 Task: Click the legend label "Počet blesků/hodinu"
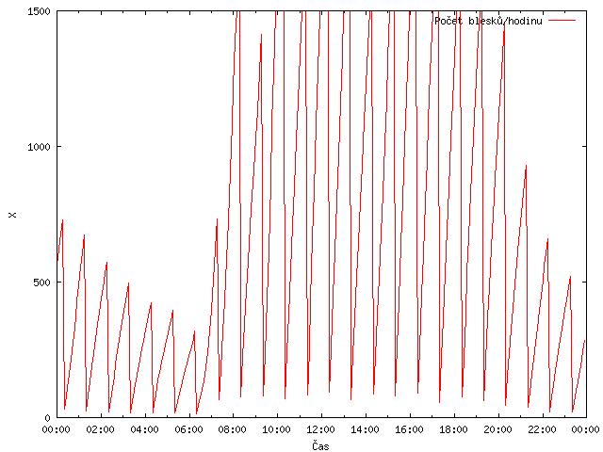[x=488, y=21]
